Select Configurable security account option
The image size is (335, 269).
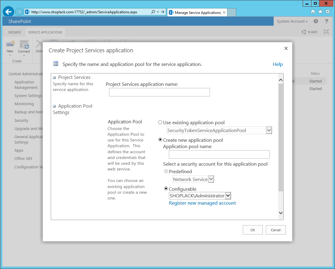click(166, 189)
